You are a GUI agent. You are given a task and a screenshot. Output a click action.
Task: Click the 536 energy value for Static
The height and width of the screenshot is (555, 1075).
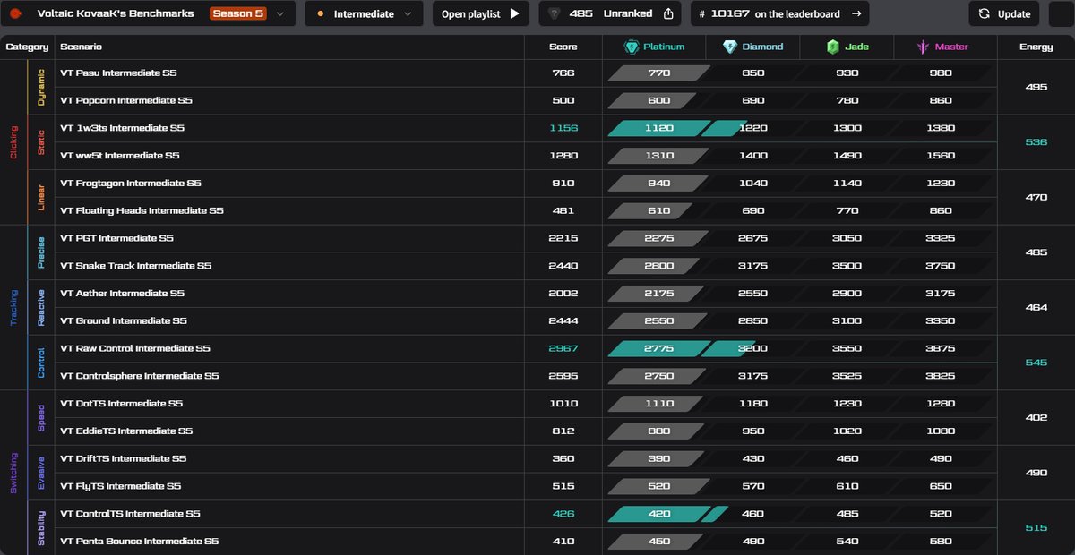tap(1036, 141)
